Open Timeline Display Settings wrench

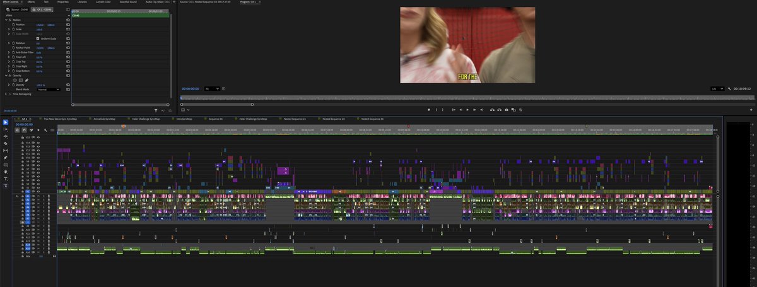click(45, 130)
